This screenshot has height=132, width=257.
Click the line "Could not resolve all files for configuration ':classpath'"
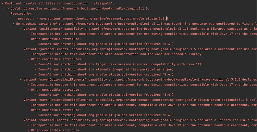(x=58, y=3)
